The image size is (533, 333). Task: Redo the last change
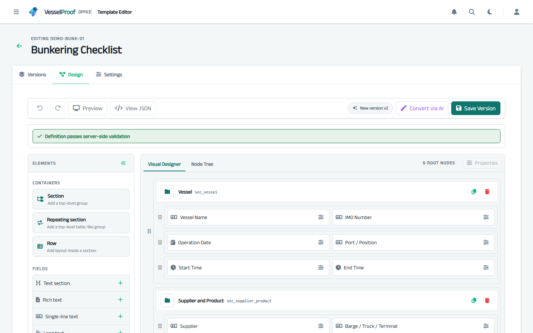[58, 108]
